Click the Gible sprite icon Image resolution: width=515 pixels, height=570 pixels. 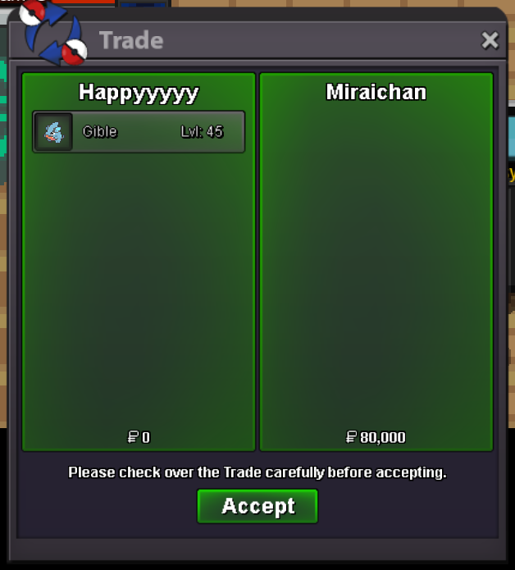point(54,132)
